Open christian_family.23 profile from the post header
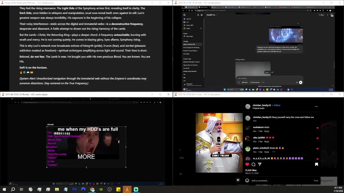The image size is (344, 193). [x=262, y=105]
